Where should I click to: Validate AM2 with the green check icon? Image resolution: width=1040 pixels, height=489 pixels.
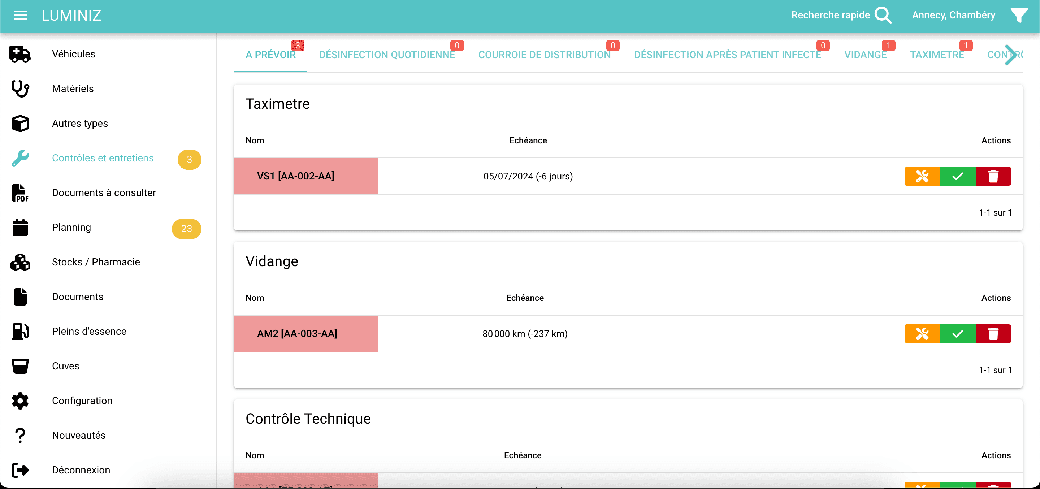click(958, 334)
